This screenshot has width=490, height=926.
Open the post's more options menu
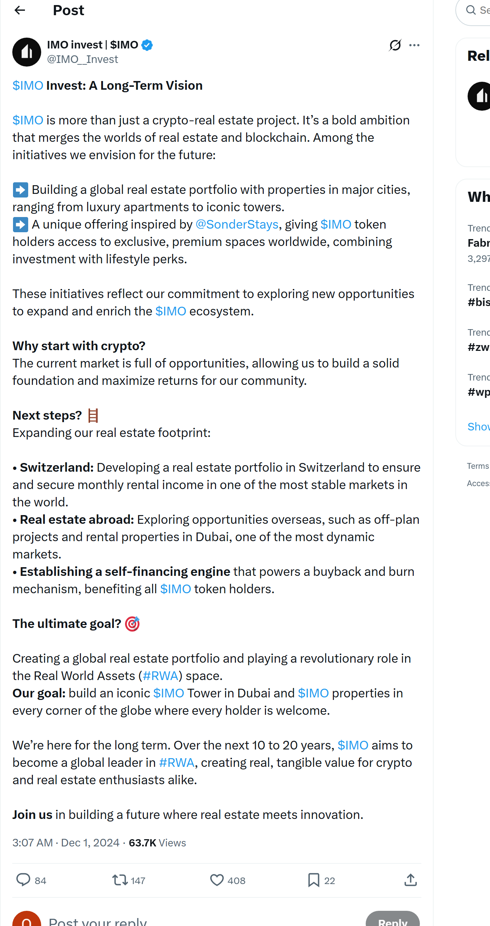point(414,45)
